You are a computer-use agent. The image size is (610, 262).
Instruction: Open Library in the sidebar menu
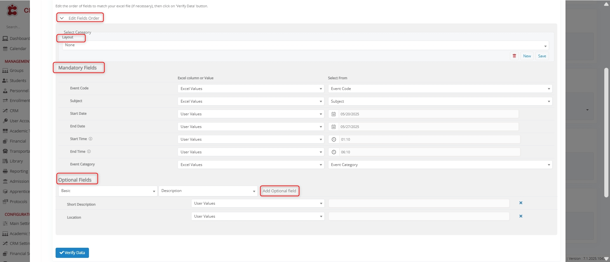click(16, 161)
